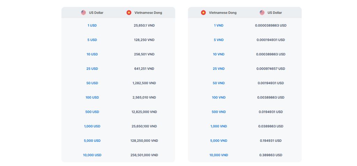The image size is (357, 166).
Task: Open the 1 VND conversion link
Action: click(219, 25)
